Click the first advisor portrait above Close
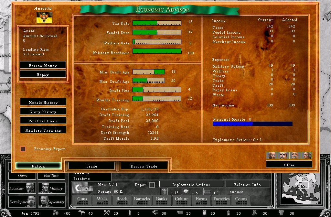The width and height of the screenshot is (331, 217). tap(272, 155)
